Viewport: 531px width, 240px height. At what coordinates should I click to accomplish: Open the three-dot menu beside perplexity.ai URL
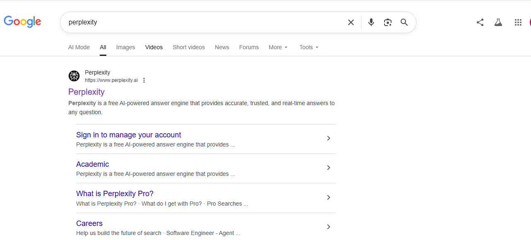(144, 80)
